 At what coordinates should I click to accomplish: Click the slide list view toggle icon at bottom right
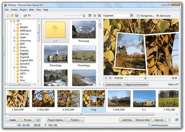point(177,120)
